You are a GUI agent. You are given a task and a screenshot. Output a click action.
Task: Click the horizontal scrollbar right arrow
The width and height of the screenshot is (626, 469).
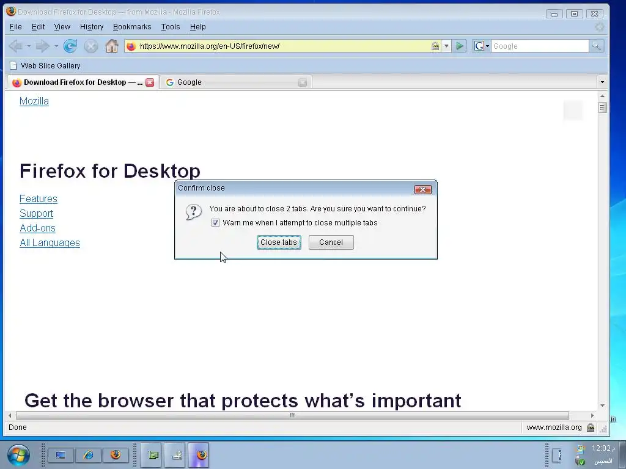[x=592, y=415]
